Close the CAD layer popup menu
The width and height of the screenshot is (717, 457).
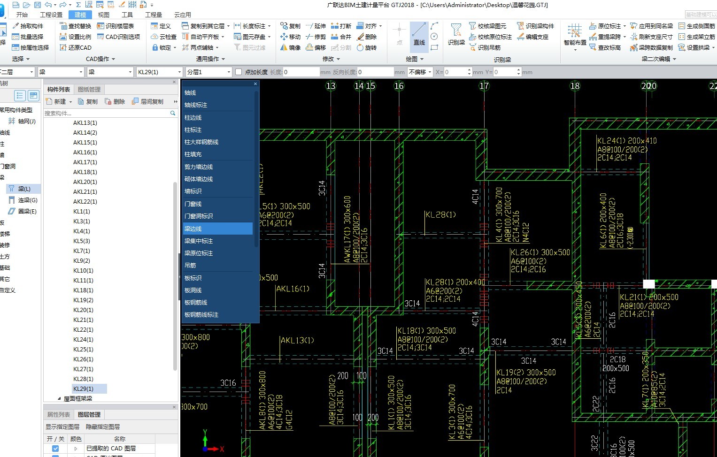pos(255,84)
